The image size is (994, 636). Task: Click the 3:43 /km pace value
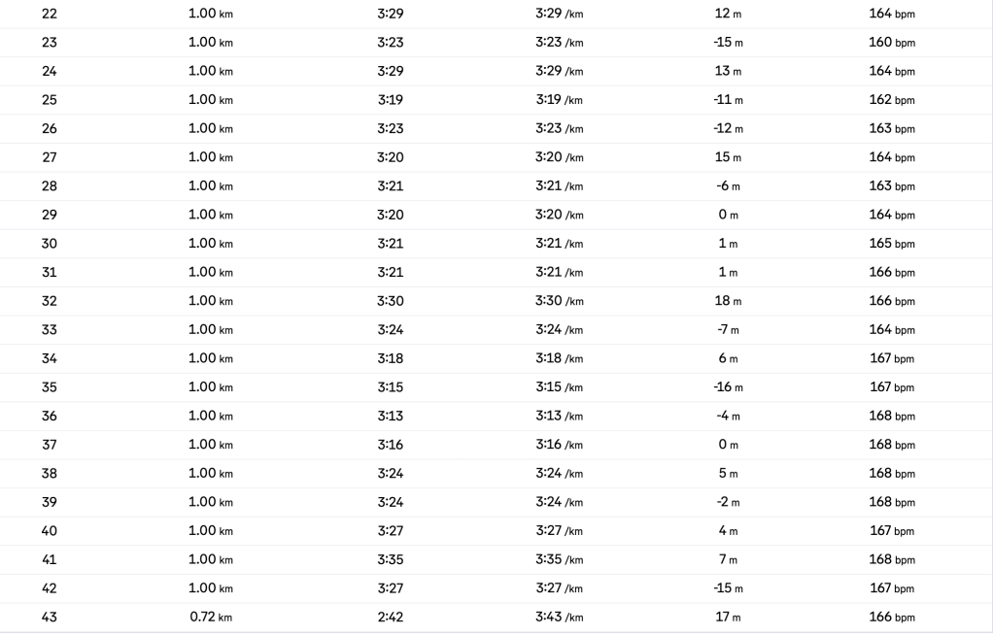559,618
